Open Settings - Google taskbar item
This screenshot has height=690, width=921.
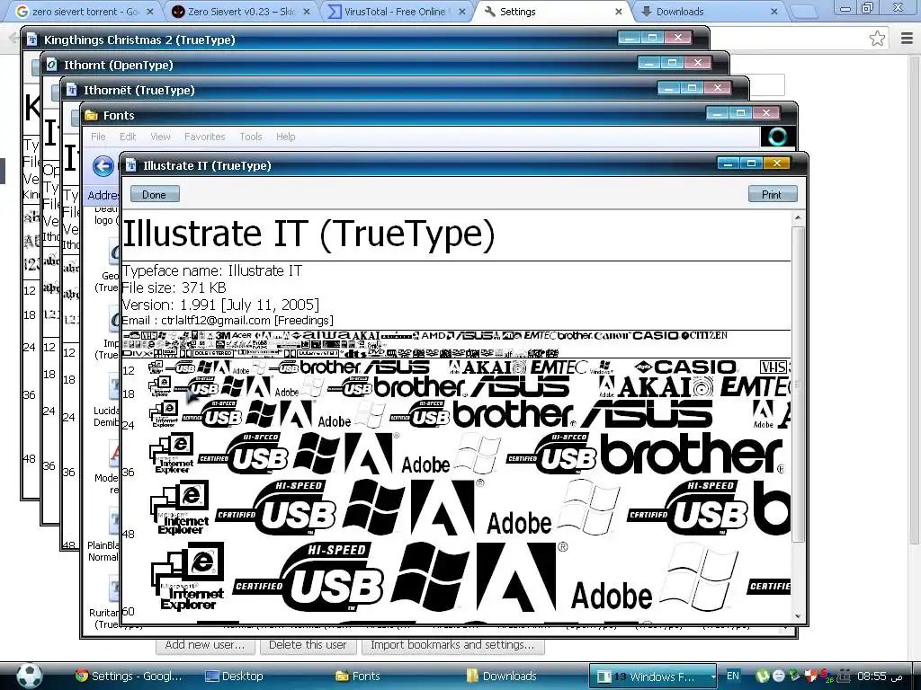click(x=129, y=676)
